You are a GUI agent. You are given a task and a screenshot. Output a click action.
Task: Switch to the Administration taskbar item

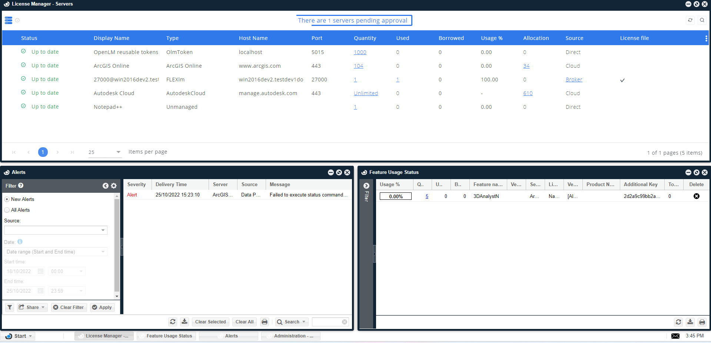pos(291,336)
